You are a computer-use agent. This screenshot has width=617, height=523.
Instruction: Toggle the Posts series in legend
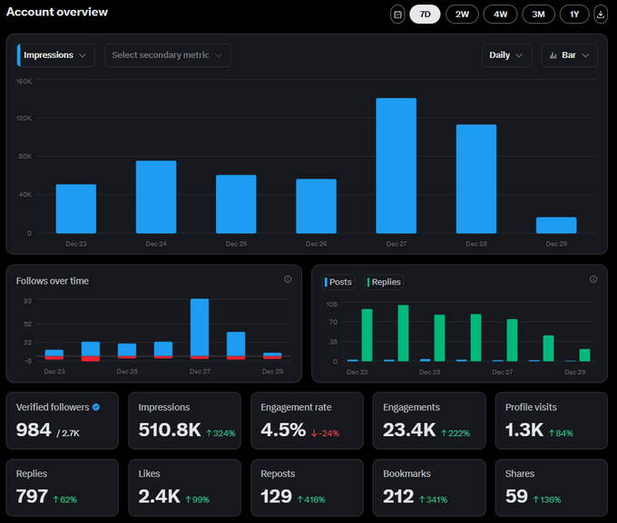pos(338,282)
